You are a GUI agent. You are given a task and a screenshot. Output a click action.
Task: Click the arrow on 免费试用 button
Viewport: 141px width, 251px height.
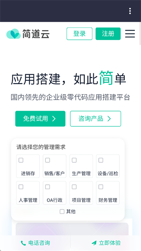click(54, 118)
